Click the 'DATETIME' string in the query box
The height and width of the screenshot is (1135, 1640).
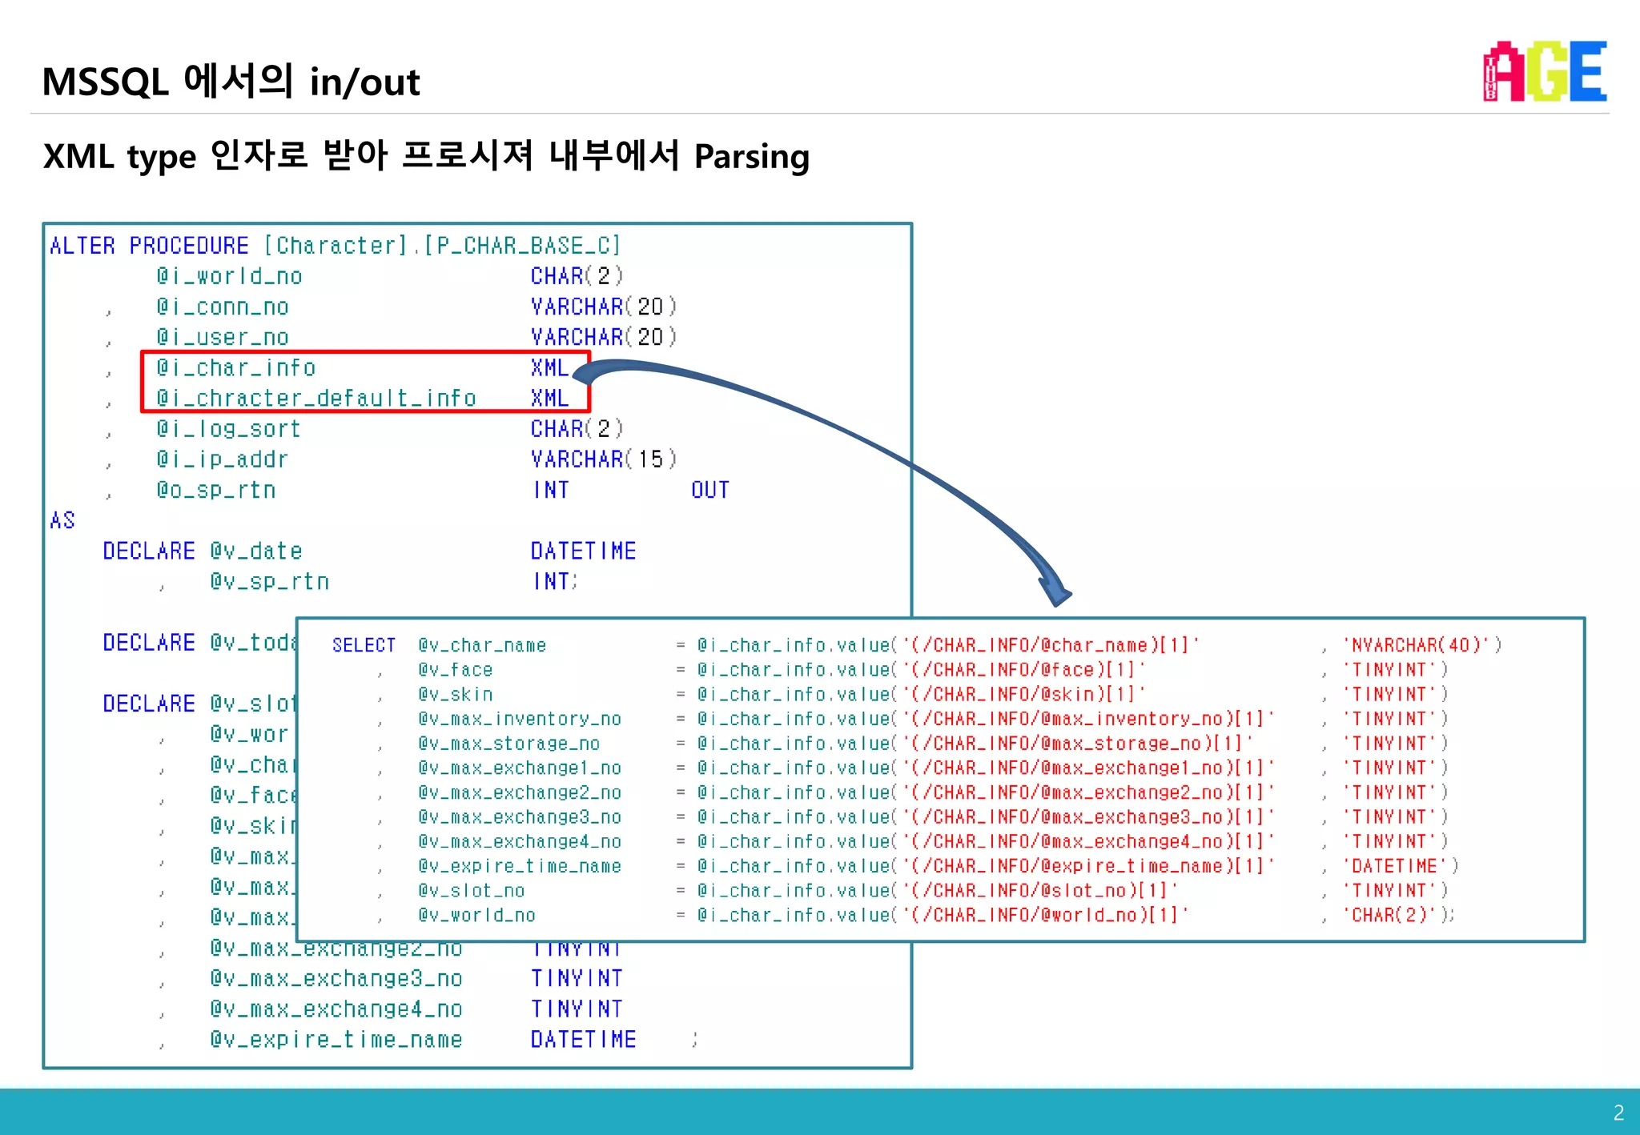(1393, 866)
